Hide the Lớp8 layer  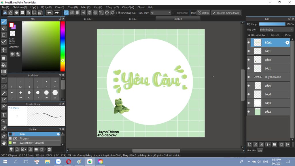[x=249, y=60]
